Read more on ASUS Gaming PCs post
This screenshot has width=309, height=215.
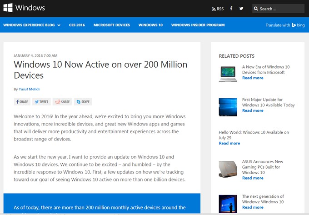pos(253,178)
